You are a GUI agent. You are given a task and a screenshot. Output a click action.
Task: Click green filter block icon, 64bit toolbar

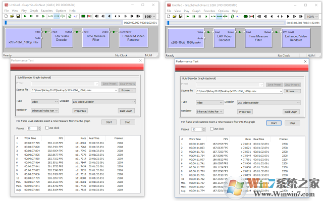pyautogui.click(x=83, y=16)
